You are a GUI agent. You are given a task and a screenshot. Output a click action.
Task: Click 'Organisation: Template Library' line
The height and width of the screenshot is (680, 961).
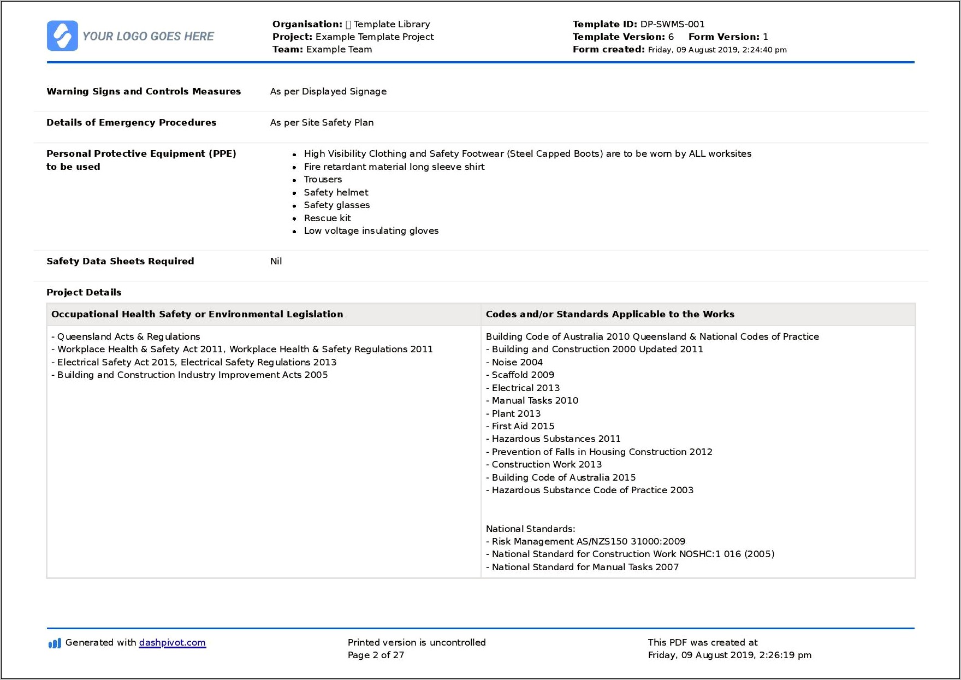pos(351,24)
